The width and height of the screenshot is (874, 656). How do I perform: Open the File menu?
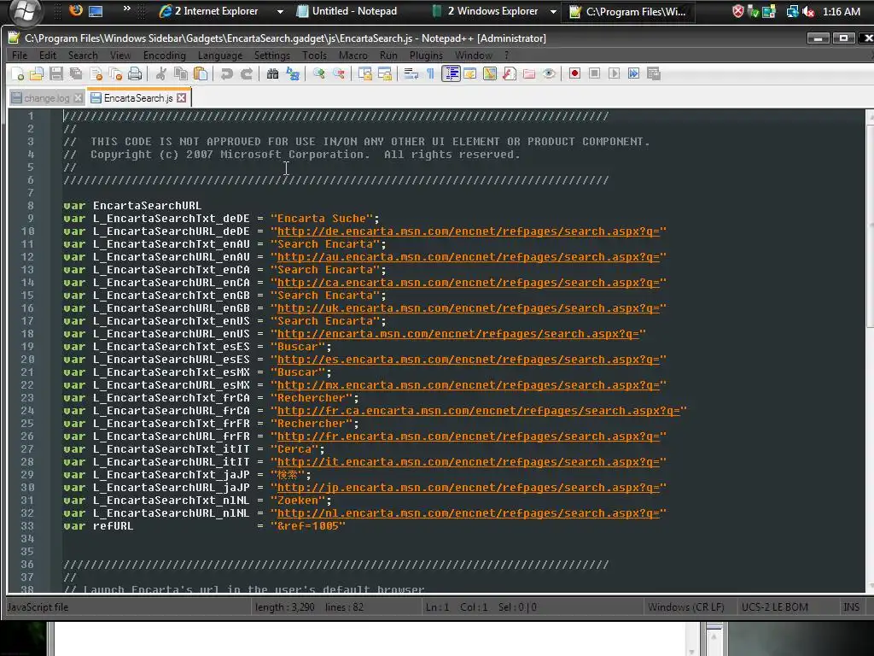[x=20, y=56]
